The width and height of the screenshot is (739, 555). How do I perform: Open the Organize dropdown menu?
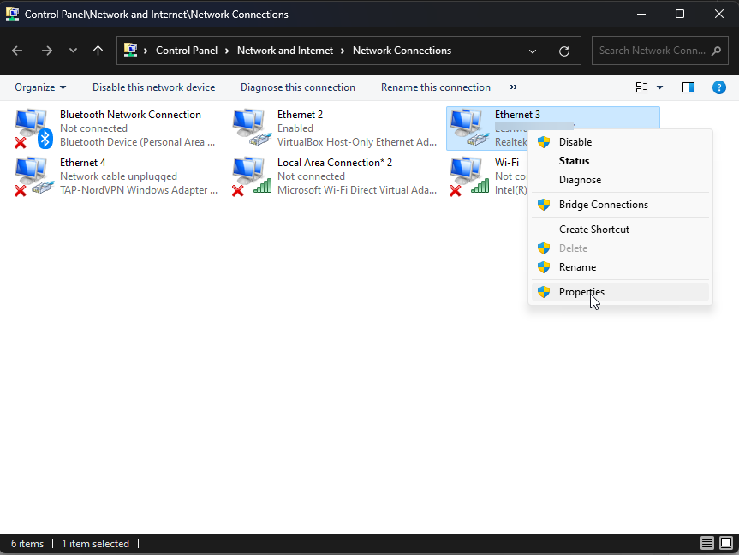click(x=40, y=87)
